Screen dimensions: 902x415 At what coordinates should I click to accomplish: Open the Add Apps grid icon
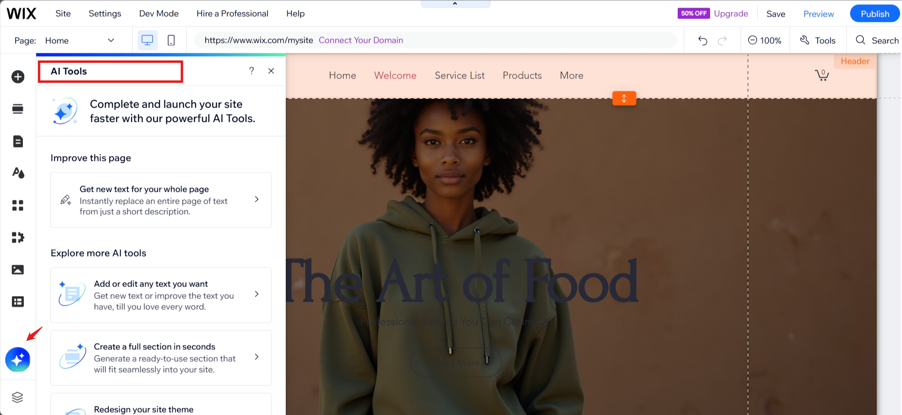pos(18,205)
